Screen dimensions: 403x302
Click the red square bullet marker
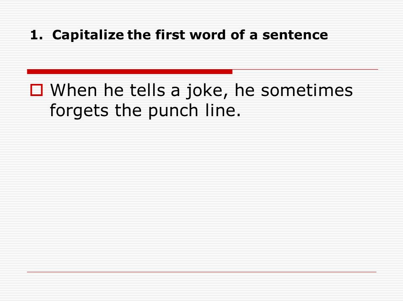pyautogui.click(x=37, y=90)
